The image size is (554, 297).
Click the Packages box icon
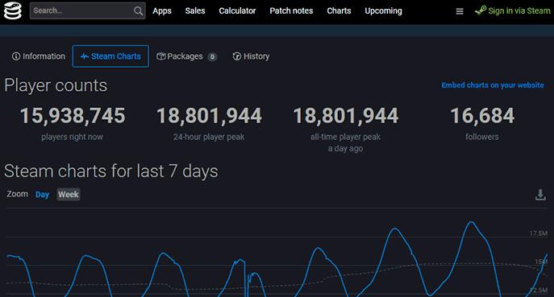160,56
